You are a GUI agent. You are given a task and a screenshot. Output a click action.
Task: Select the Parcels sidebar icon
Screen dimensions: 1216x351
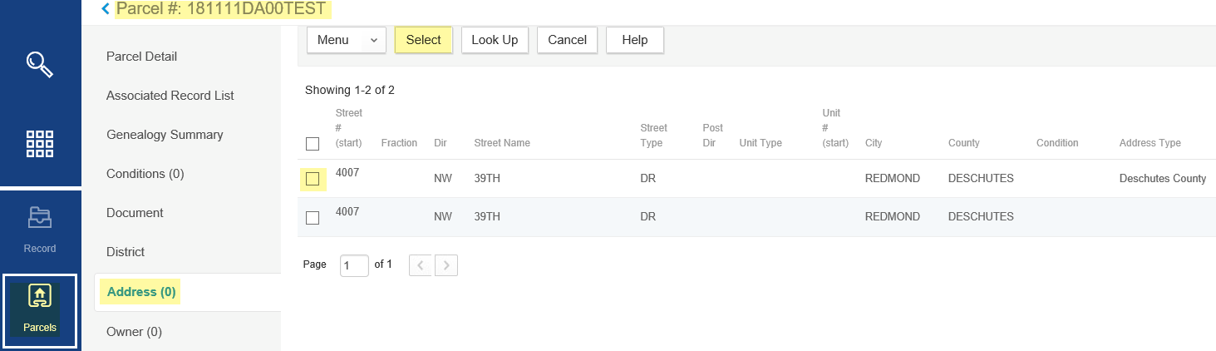(40, 297)
